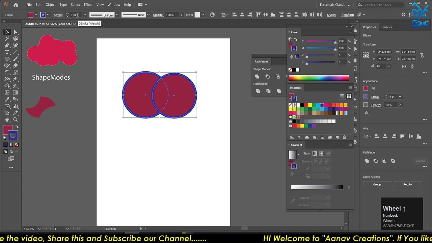Click Intersect in floating Pathfinder panel
This screenshot has height=243, width=432.
coord(278,77)
